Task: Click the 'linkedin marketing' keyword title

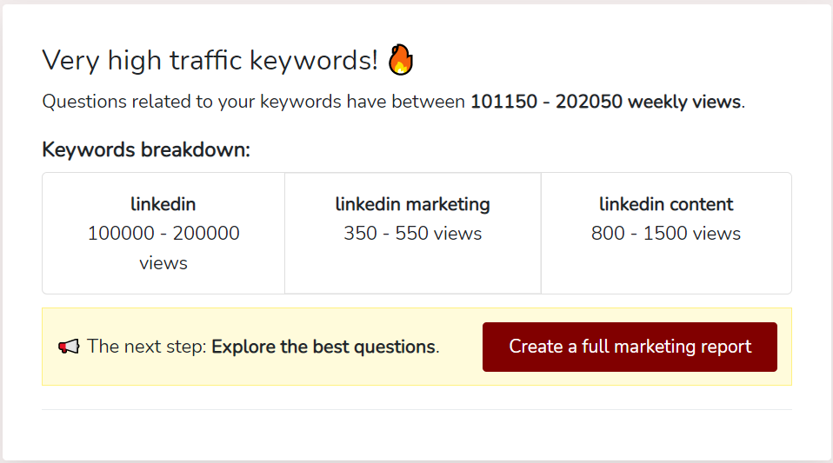Action: tap(413, 204)
